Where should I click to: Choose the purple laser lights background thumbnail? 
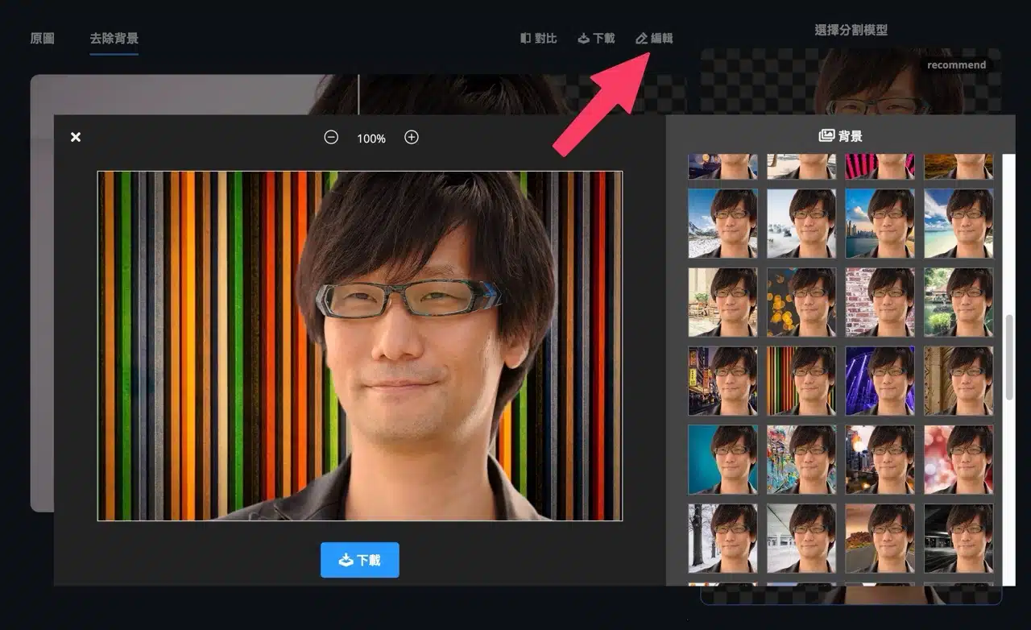[880, 380]
